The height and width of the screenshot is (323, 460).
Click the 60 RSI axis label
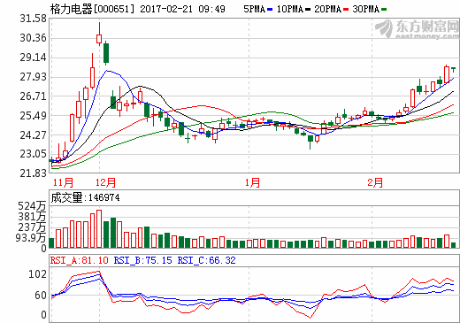click(x=41, y=296)
